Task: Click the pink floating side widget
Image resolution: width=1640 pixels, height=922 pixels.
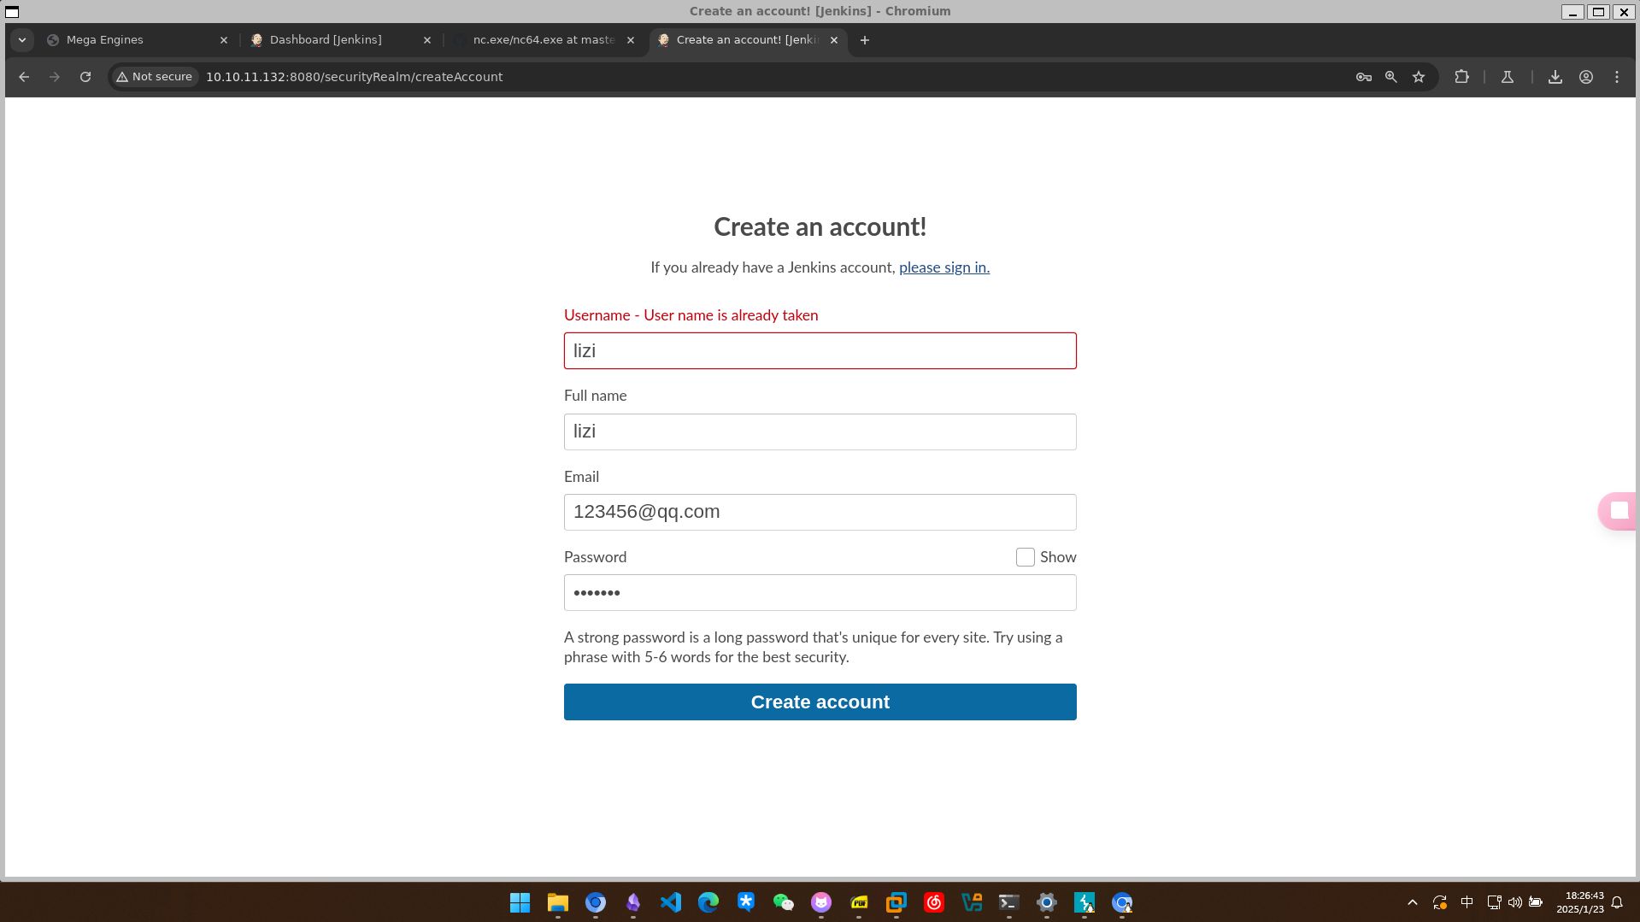Action: (1618, 511)
